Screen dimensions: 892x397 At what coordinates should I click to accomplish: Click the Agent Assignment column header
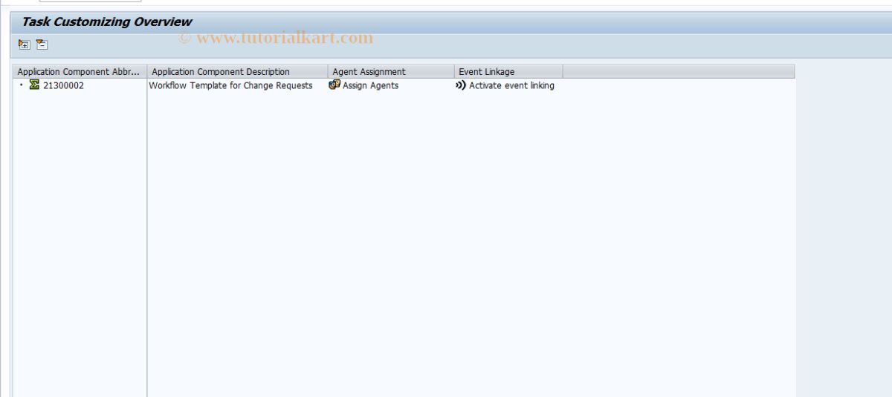coord(391,72)
